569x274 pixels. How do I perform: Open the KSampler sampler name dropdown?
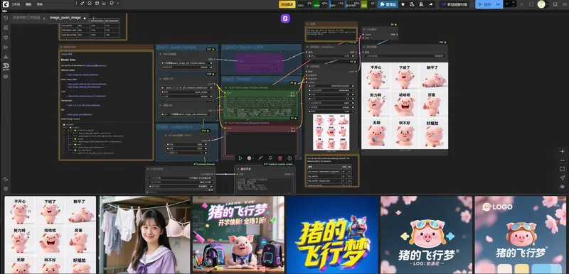point(331,103)
